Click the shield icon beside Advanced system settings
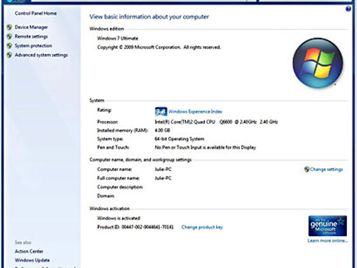 (9, 55)
